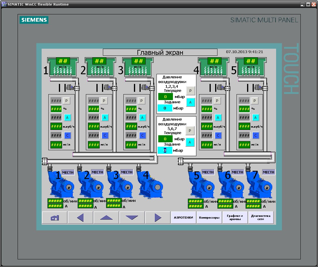Click МЕСТН label of blower 7
Image resolution: width=318 pixels, height=267 pixels.
[268, 172]
